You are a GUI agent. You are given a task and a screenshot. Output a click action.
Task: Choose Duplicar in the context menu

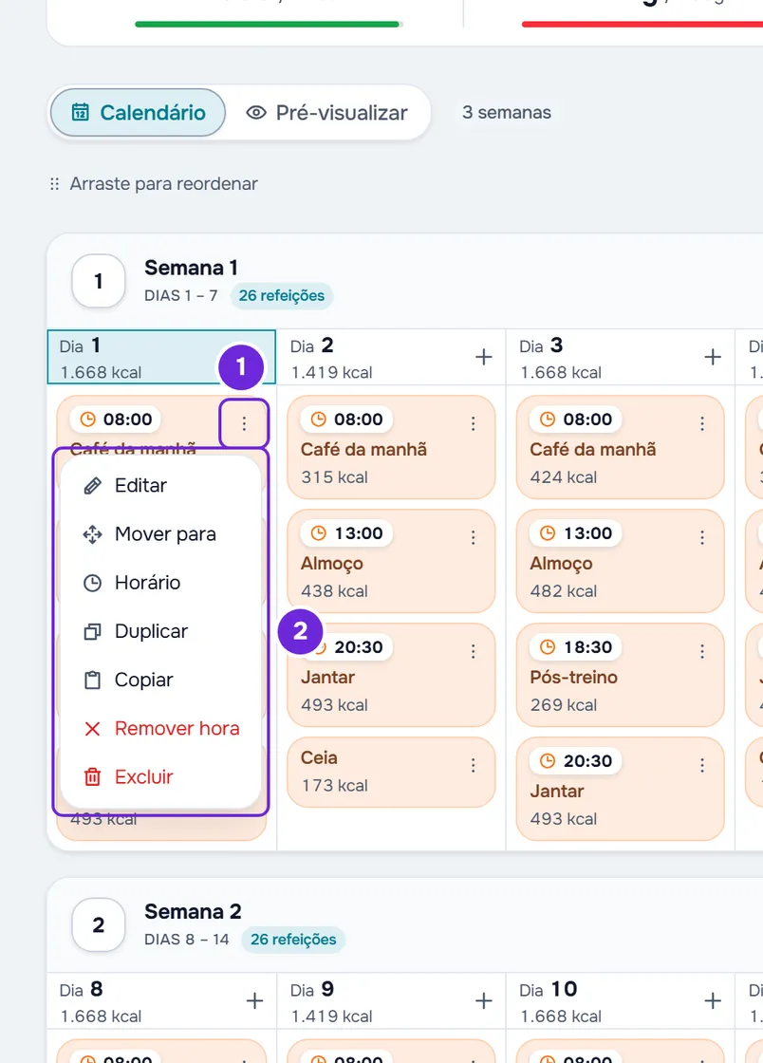coord(160,631)
